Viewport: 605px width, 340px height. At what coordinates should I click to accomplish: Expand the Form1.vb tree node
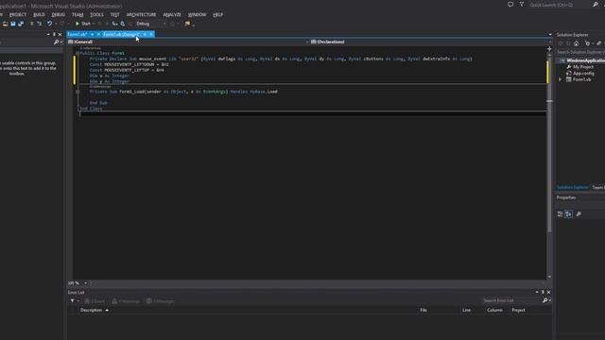pyautogui.click(x=561, y=79)
